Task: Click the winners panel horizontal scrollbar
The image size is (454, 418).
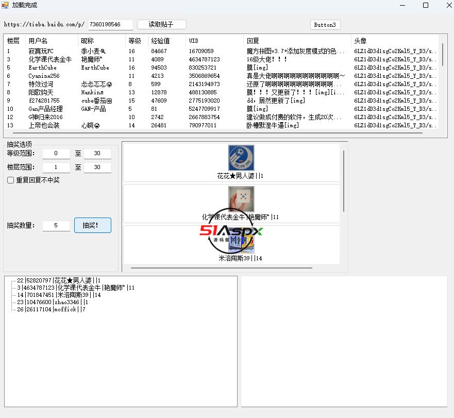Action: [x=222, y=268]
